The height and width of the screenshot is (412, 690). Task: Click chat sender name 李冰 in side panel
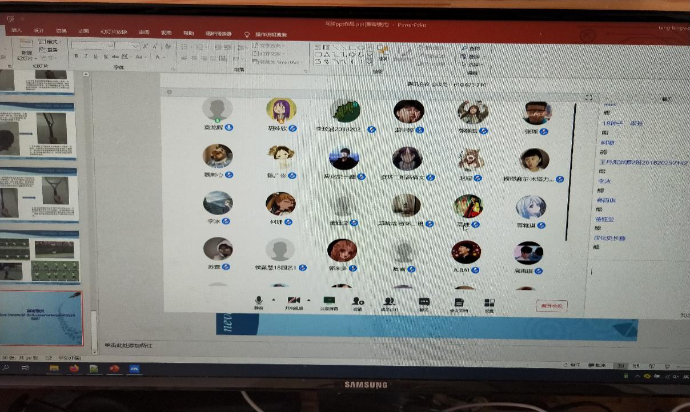click(604, 181)
